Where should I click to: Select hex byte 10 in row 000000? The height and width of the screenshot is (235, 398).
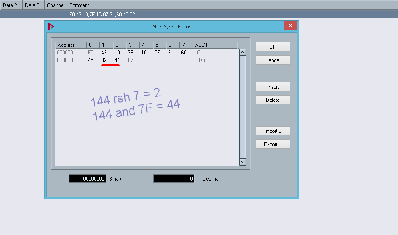click(117, 53)
